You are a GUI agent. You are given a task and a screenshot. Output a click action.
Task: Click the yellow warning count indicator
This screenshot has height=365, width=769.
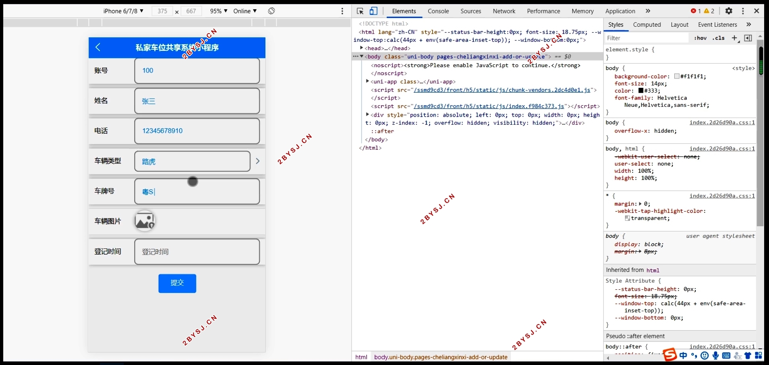point(709,11)
